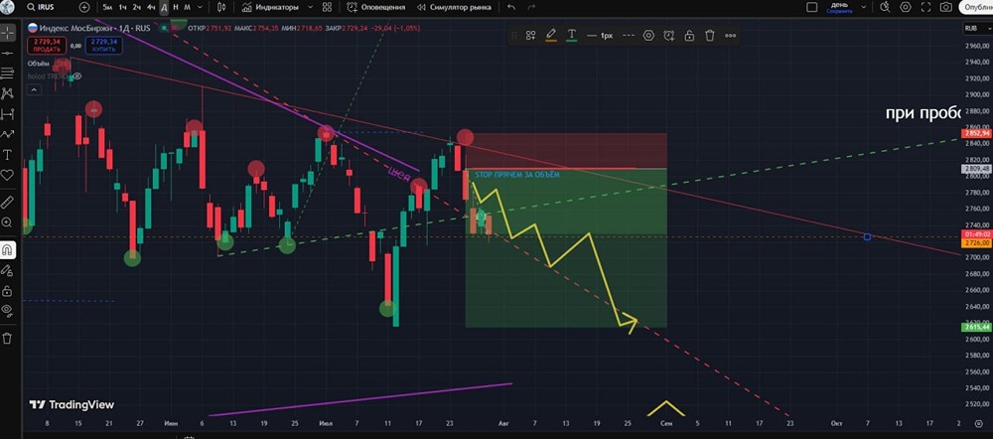This screenshot has width=993, height=439.
Task: Switch to the 2ч timeframe
Action: (x=136, y=8)
